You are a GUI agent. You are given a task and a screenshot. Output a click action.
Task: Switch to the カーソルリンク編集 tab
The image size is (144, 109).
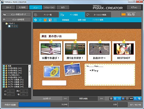pos(98,15)
